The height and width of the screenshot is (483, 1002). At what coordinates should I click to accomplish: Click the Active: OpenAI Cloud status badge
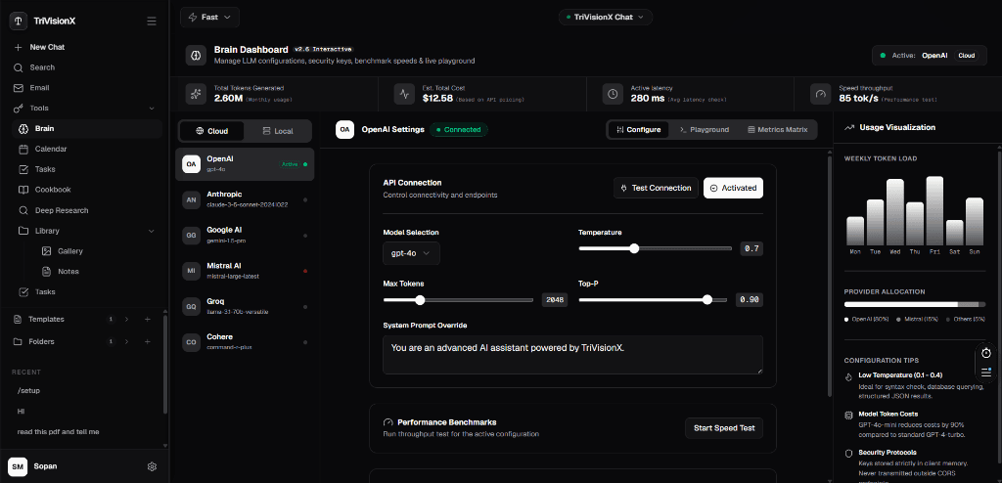tap(928, 56)
